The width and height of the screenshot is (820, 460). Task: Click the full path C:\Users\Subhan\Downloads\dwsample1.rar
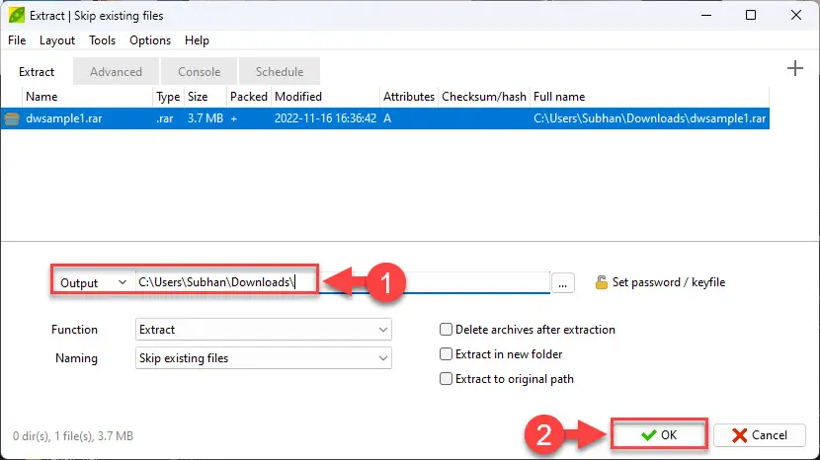click(649, 118)
